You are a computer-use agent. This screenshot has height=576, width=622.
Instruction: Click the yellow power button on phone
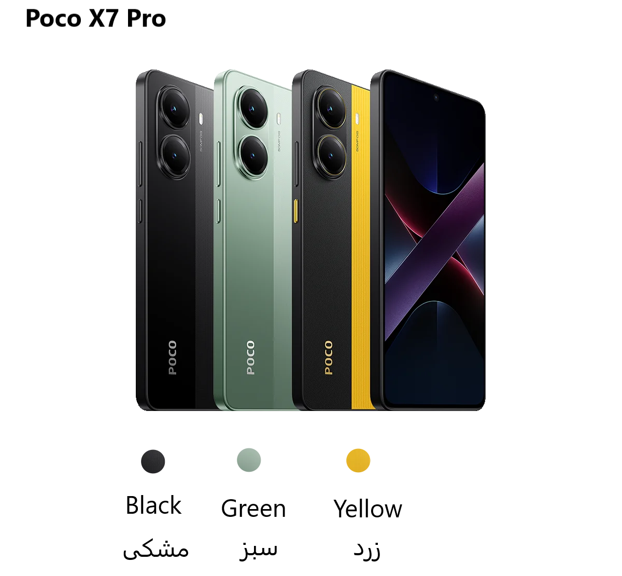[x=295, y=211]
